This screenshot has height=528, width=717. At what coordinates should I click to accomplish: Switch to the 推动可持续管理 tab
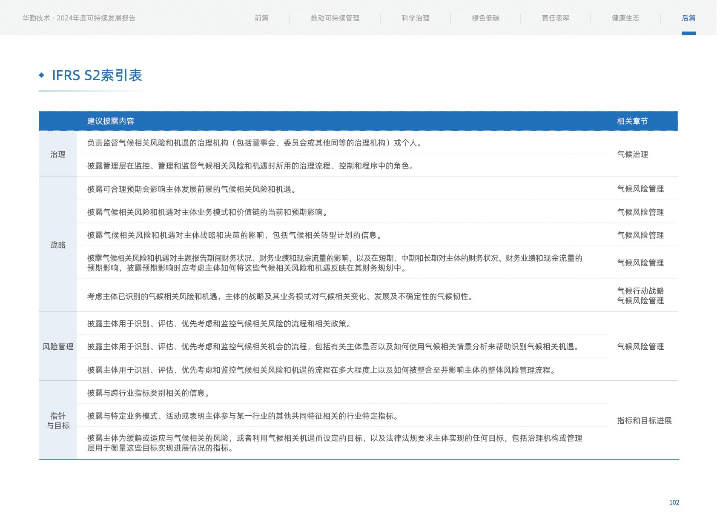(x=335, y=18)
